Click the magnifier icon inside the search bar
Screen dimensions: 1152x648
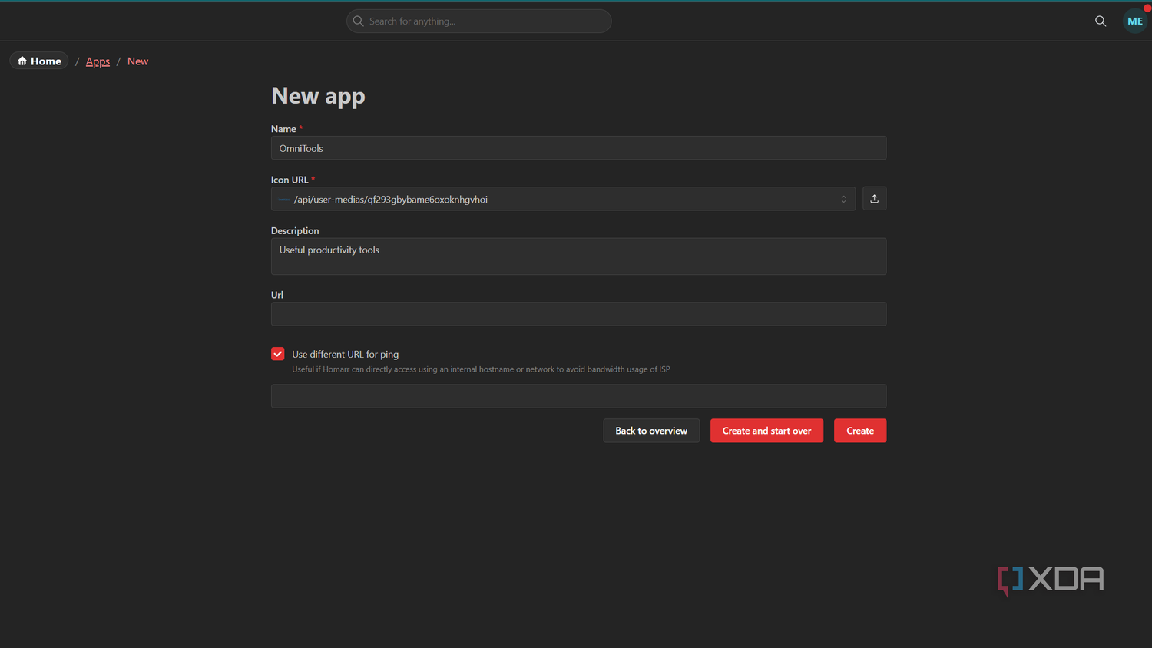(358, 21)
